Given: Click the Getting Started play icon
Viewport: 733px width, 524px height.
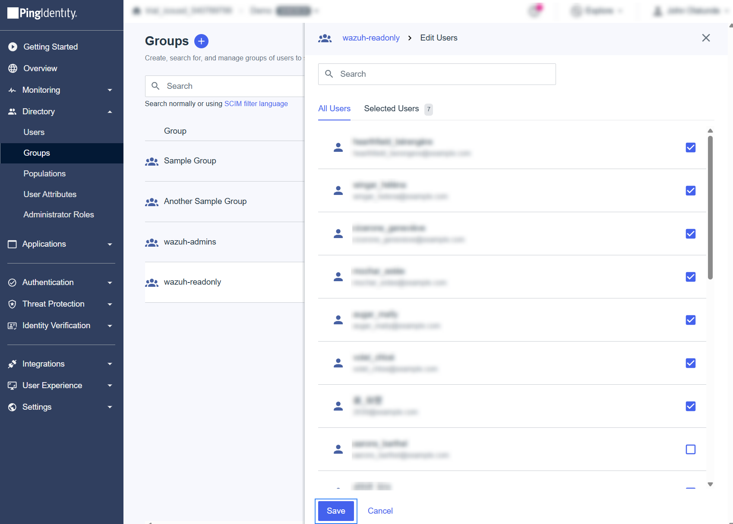Looking at the screenshot, I should tap(13, 47).
